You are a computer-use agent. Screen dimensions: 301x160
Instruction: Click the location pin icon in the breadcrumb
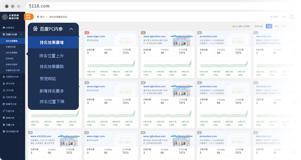click(x=38, y=17)
